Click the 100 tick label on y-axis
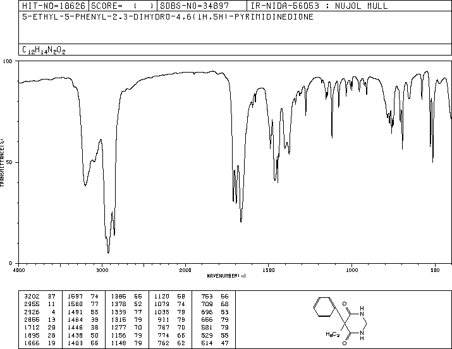Viewport: 452px width, 349px height. pyautogui.click(x=8, y=61)
